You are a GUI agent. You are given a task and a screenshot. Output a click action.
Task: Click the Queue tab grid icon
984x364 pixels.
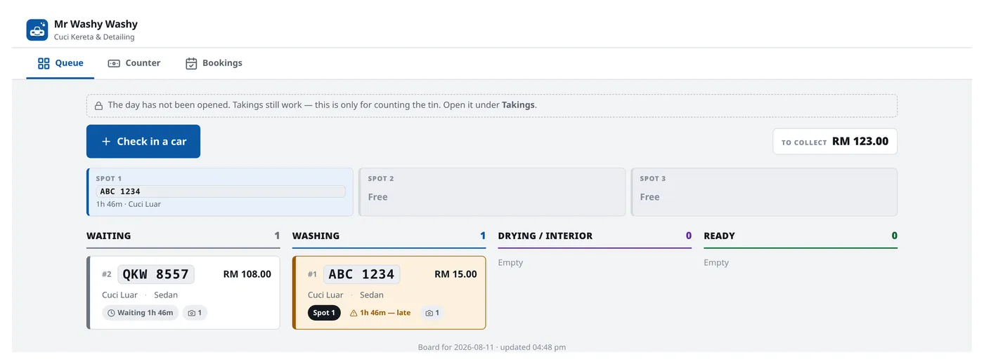pos(44,63)
